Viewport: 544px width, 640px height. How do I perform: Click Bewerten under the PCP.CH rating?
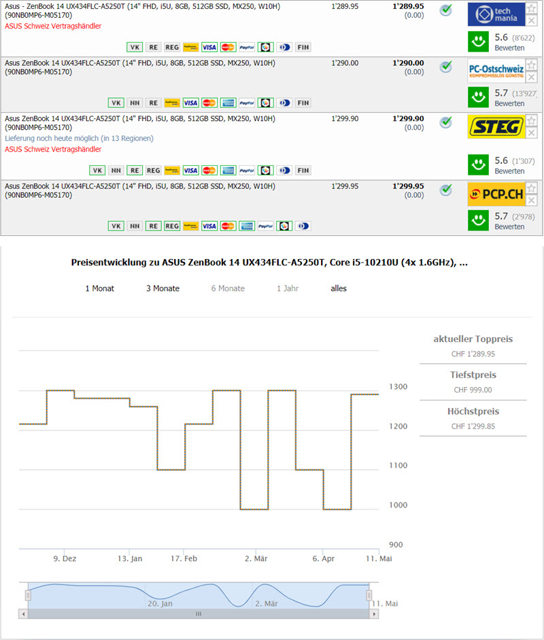(509, 226)
